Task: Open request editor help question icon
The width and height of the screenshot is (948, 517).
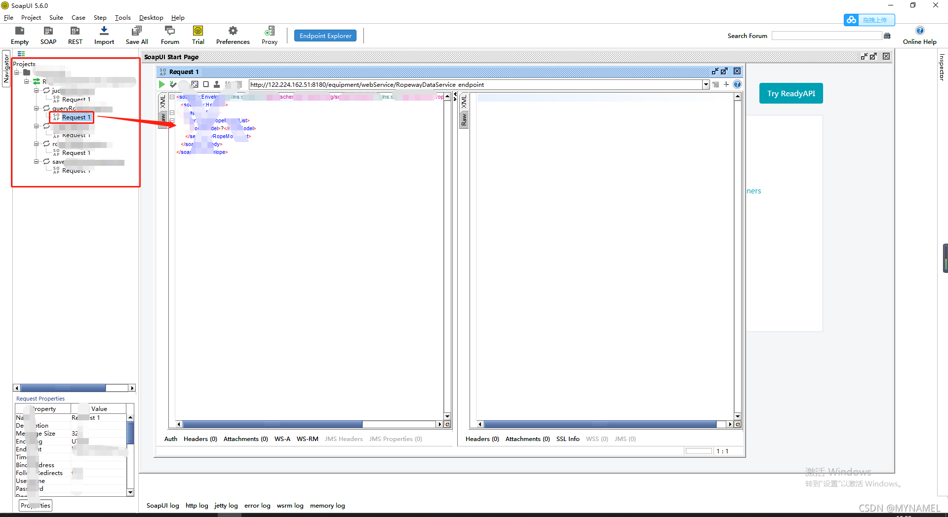Action: point(737,84)
